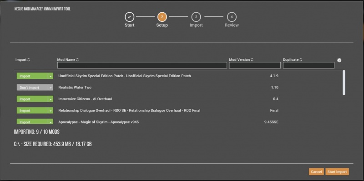Screen dimensions: 364x181
Task: Click the C:\ Size Required text
Action: coord(53,144)
